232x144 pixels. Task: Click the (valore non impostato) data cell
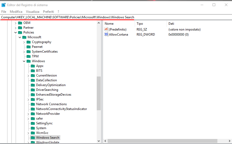pyautogui.click(x=184, y=29)
